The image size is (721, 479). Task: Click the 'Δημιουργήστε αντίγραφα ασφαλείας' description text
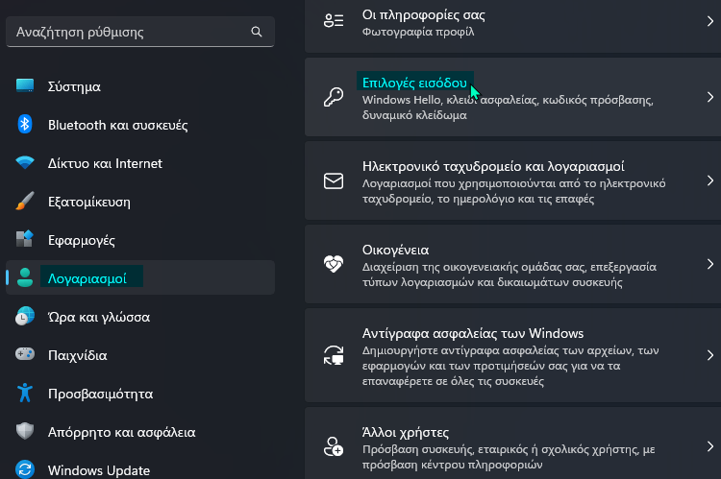point(510,366)
